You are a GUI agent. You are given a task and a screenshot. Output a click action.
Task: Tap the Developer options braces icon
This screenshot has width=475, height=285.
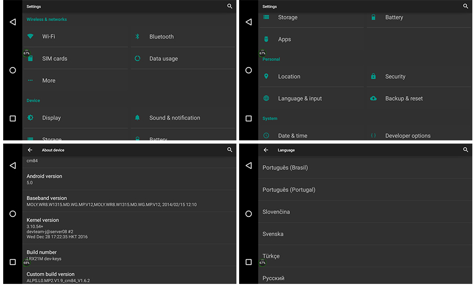click(373, 136)
